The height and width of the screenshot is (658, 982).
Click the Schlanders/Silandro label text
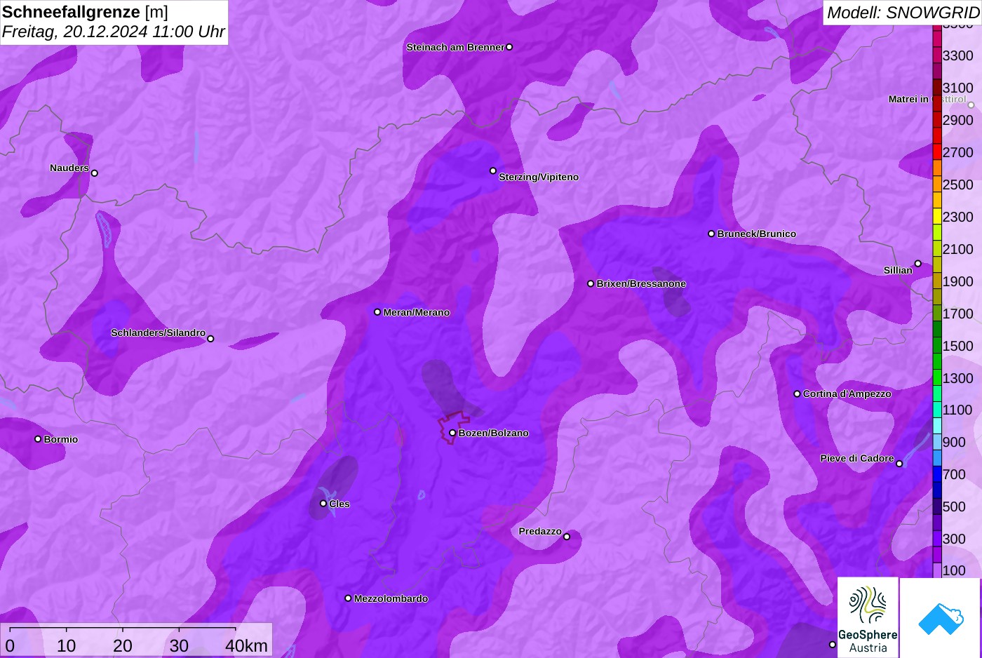pyautogui.click(x=158, y=333)
